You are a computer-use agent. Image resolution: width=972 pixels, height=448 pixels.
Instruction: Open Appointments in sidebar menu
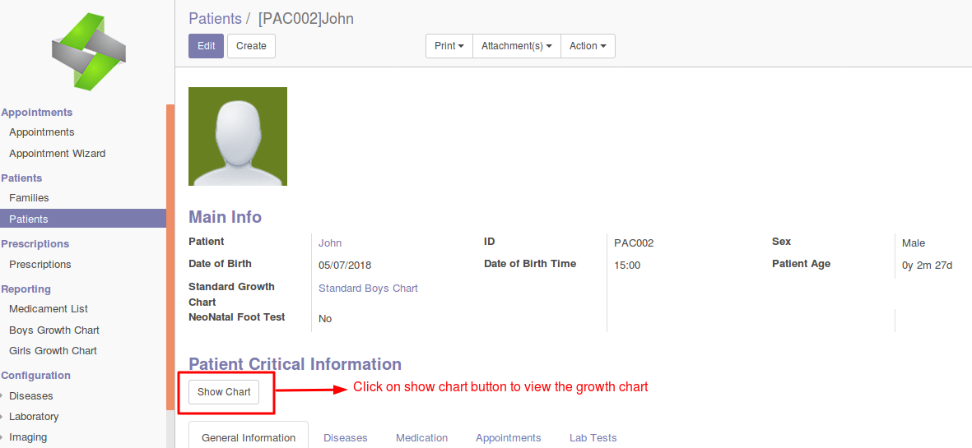[41, 132]
